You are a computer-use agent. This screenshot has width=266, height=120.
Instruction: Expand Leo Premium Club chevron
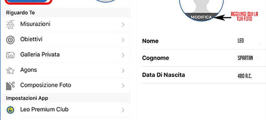123,110
